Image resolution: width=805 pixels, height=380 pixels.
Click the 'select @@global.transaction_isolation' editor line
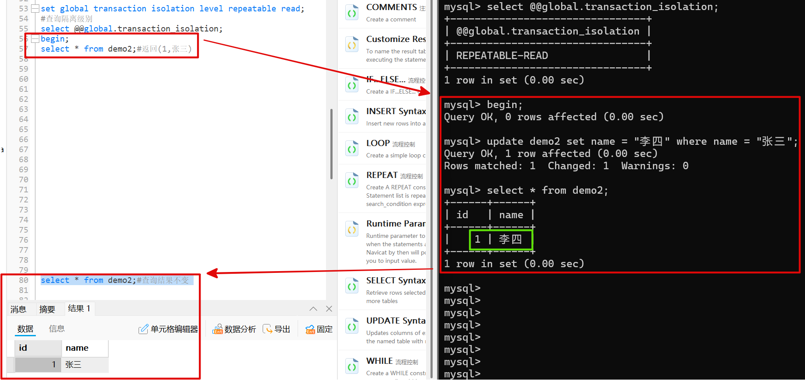[x=132, y=28]
